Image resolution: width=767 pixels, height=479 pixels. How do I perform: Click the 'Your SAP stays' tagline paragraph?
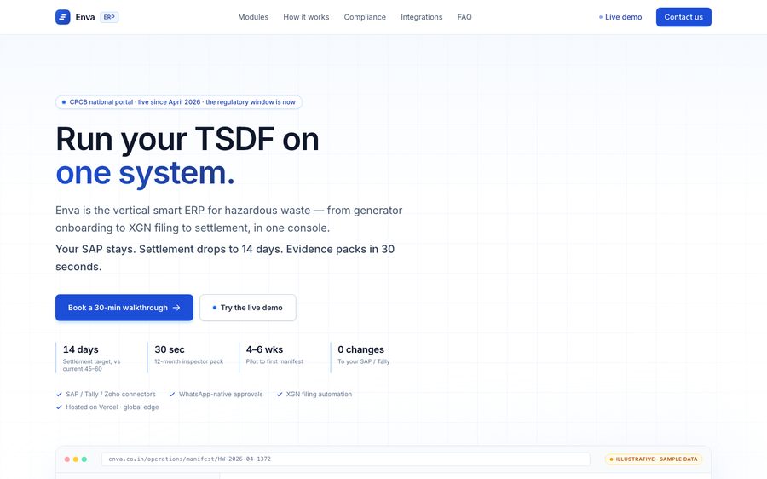225,258
